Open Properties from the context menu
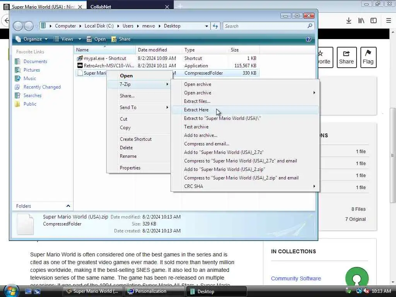 click(139, 168)
